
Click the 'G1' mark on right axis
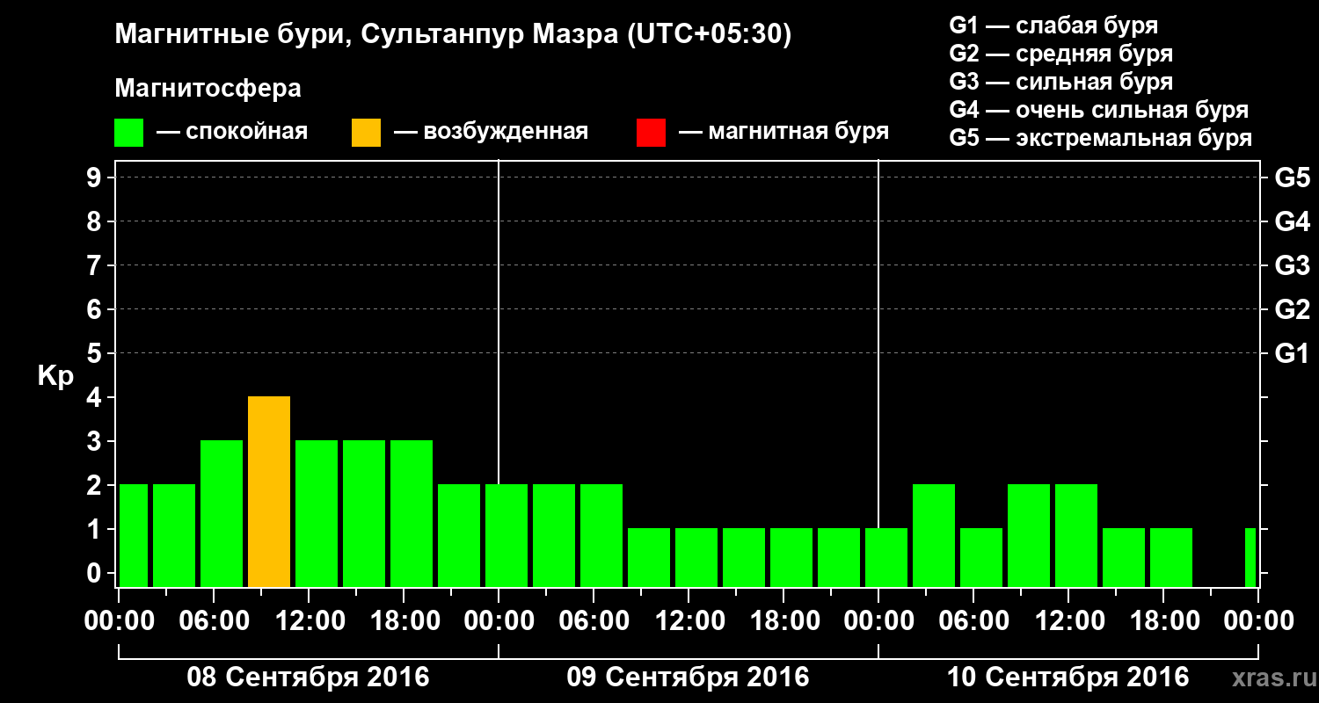click(x=1293, y=353)
